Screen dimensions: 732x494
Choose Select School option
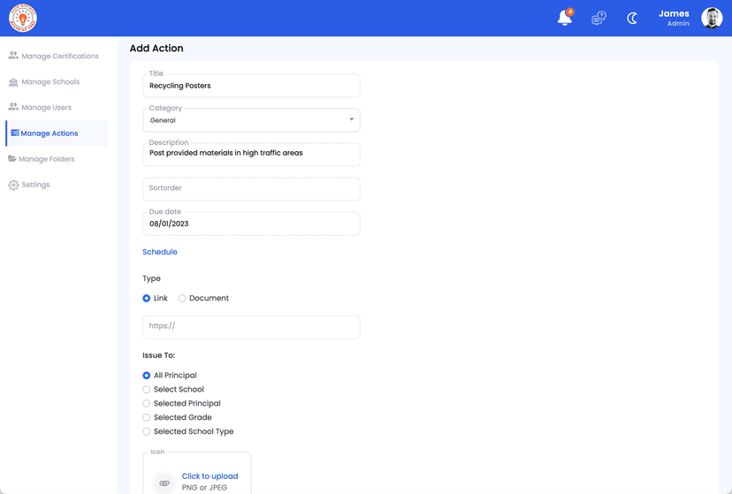(147, 390)
